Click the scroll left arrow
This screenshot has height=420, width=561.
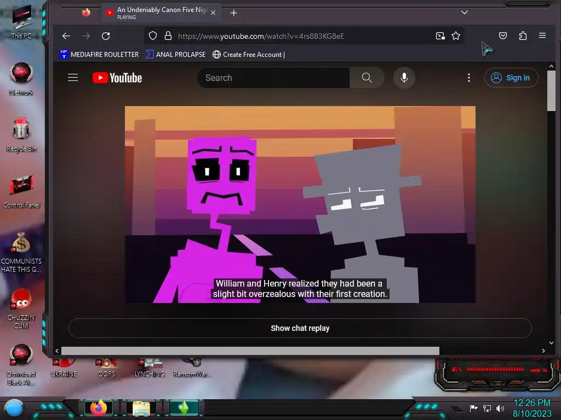[57, 351]
